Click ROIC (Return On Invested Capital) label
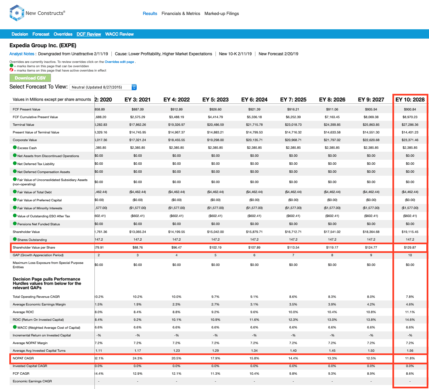Screen dimensions: 429x389 tap(38, 320)
